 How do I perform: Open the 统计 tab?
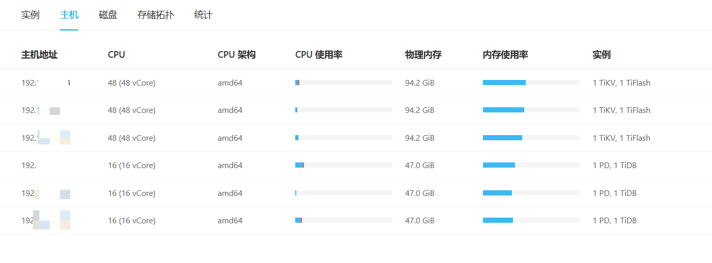tap(203, 15)
